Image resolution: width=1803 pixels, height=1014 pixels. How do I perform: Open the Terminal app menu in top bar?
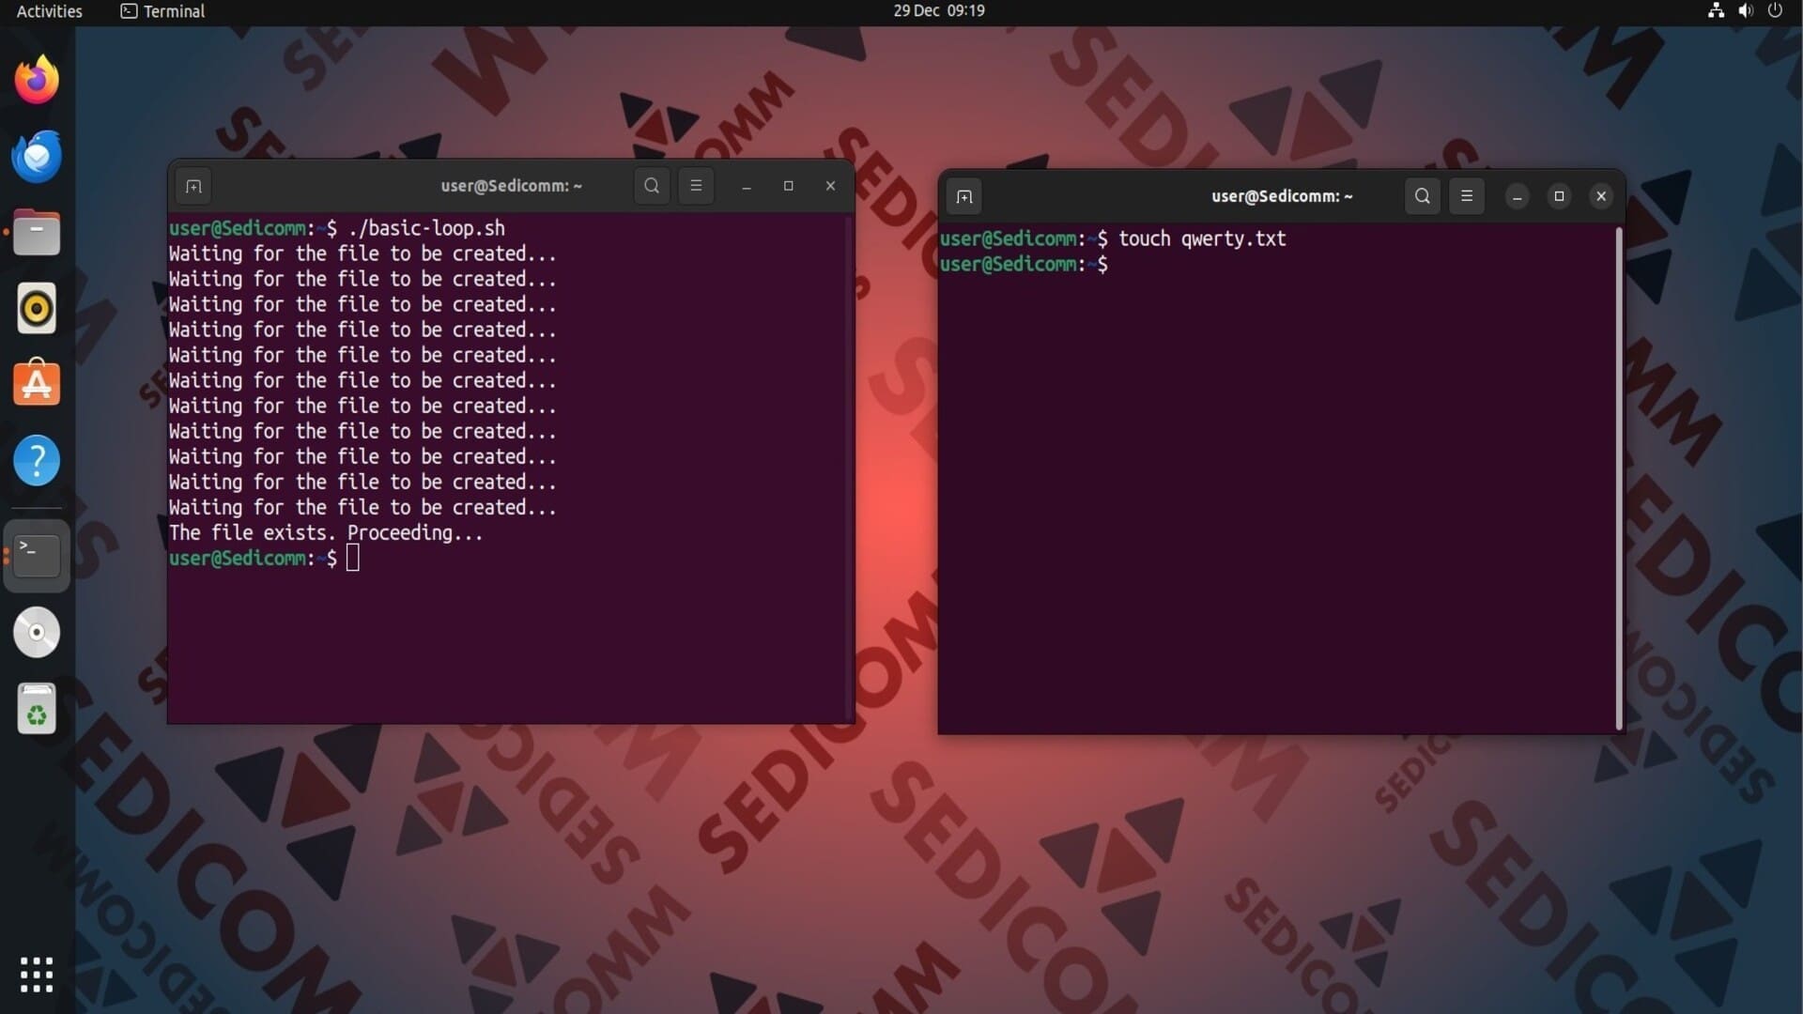pyautogui.click(x=163, y=11)
